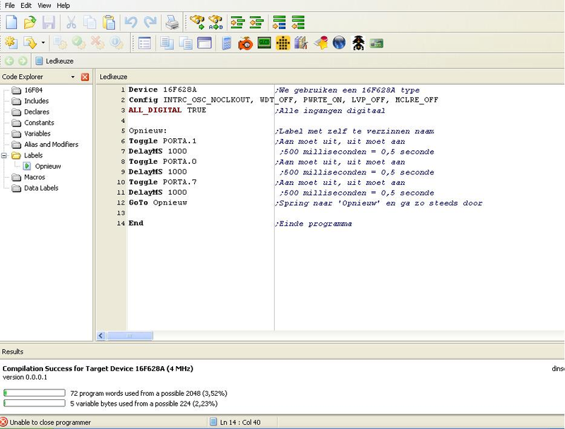The width and height of the screenshot is (565, 429).
Task: Click the End statement on line 14
Action: tap(136, 223)
